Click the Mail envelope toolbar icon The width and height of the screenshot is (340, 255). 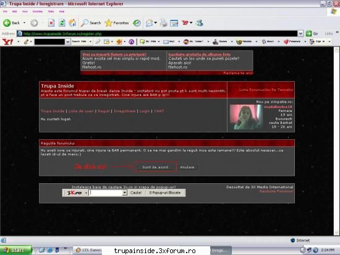click(149, 23)
